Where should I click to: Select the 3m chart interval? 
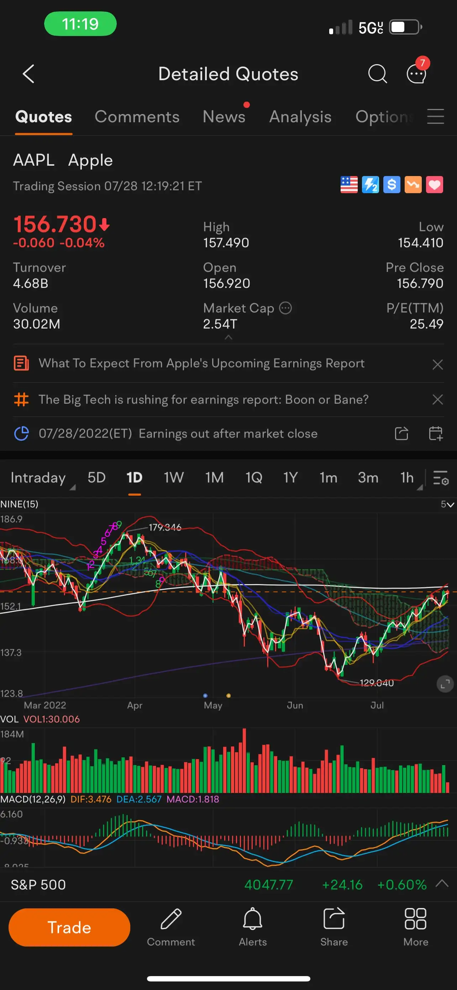pyautogui.click(x=368, y=478)
